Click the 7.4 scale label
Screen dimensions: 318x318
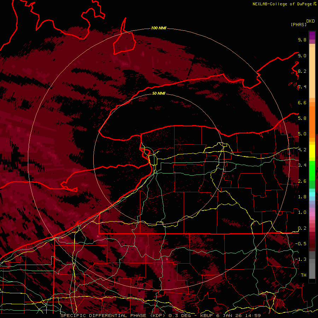pos(302,87)
